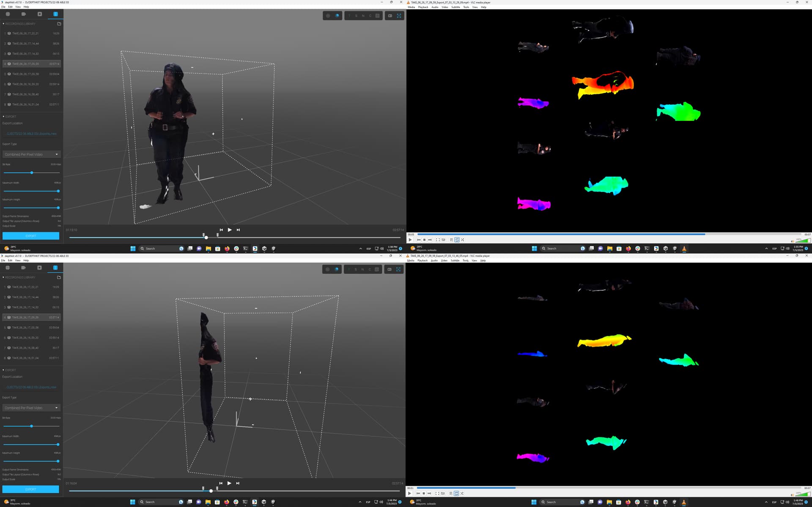This screenshot has width=812, height=507.
Task: Open Combined Per Pixel Video dropdown in top window
Action: pos(32,154)
